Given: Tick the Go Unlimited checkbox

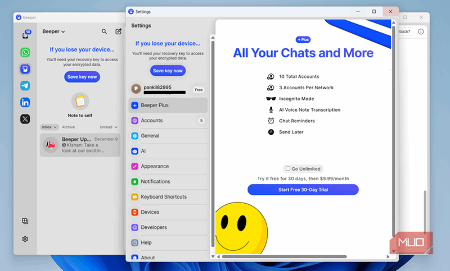Looking at the screenshot, I should pyautogui.click(x=288, y=168).
